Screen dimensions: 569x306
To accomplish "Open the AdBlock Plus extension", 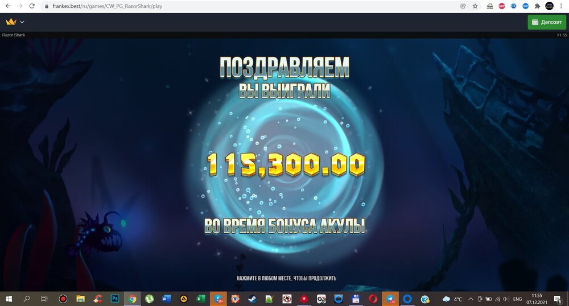I will 502,6.
